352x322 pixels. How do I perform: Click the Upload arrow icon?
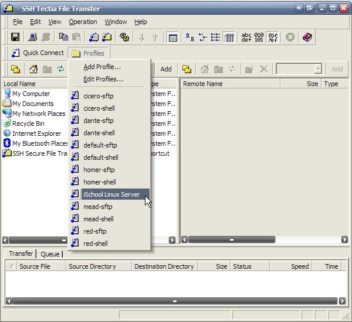coord(155,37)
